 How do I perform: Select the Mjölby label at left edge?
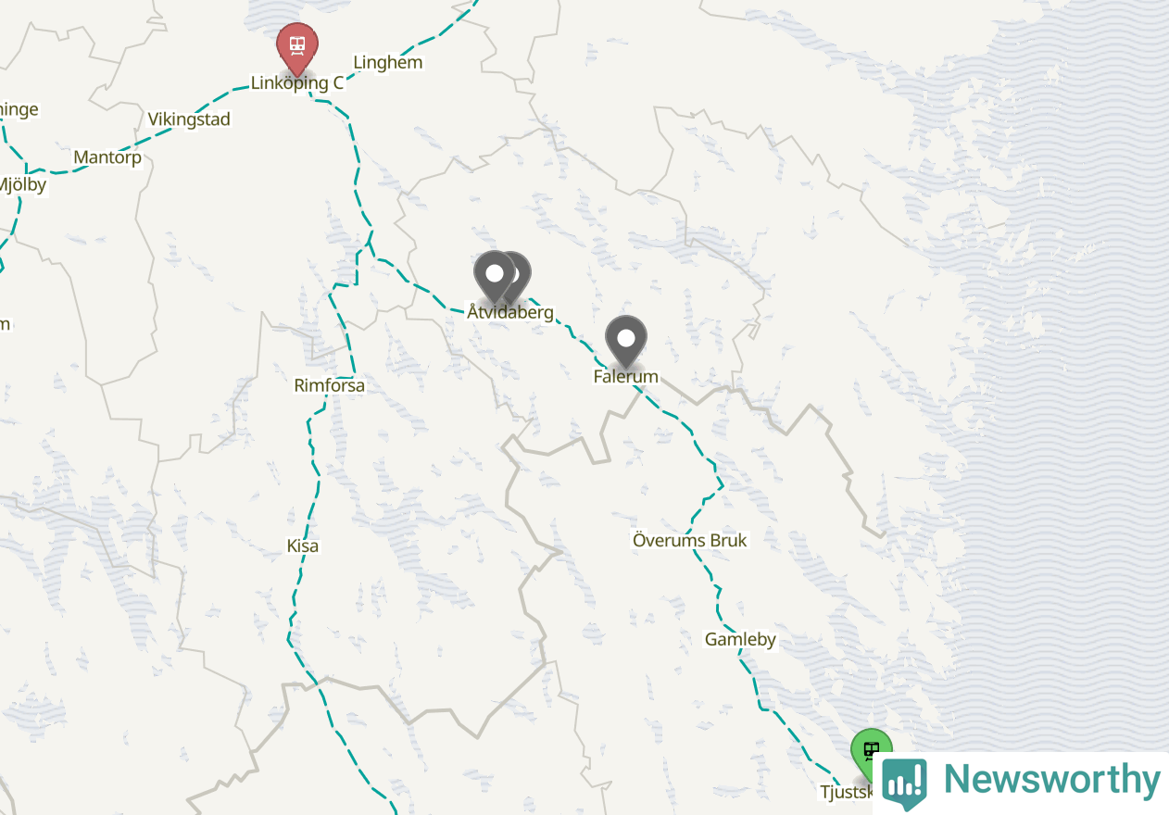pos(21,184)
